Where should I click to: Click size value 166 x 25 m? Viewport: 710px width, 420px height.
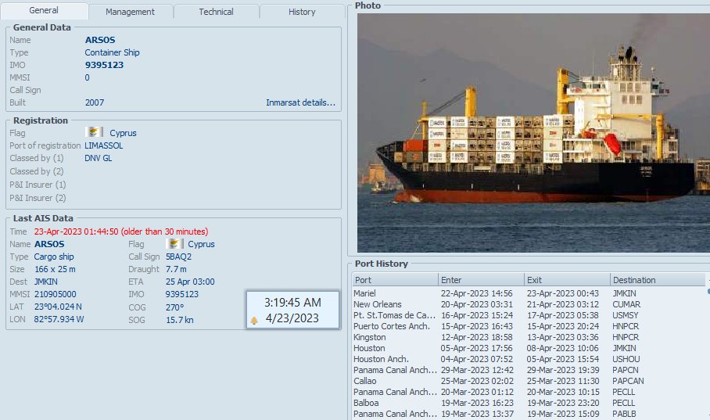coord(55,269)
